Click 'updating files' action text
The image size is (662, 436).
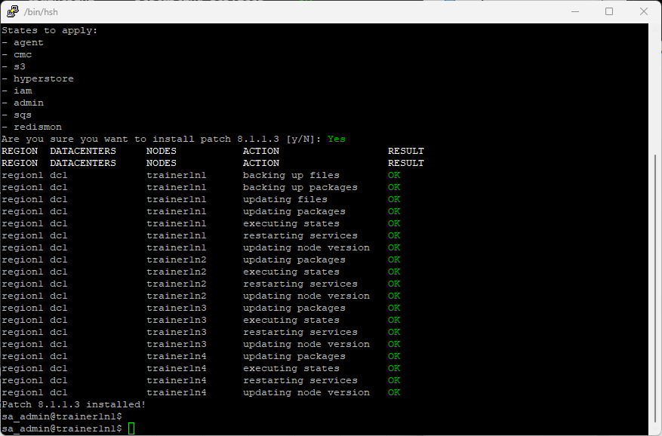click(x=285, y=199)
